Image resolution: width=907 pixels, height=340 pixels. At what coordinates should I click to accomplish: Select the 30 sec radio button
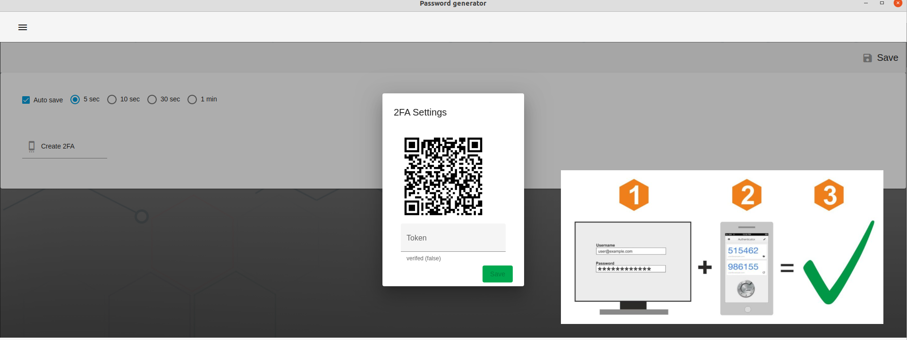click(152, 100)
